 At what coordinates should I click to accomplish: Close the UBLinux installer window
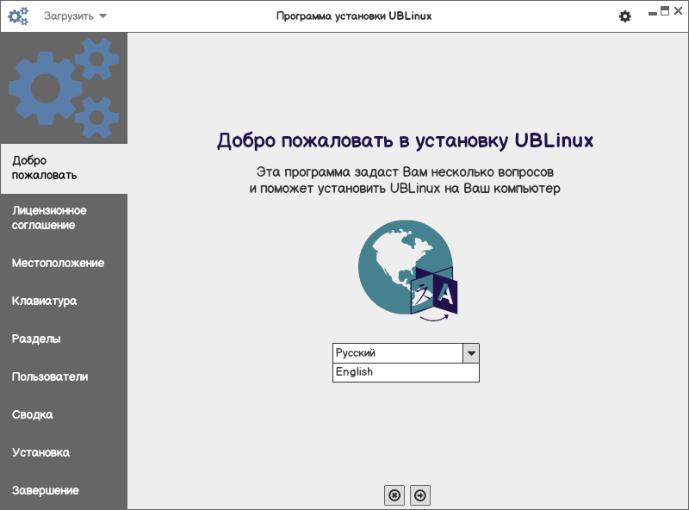678,11
